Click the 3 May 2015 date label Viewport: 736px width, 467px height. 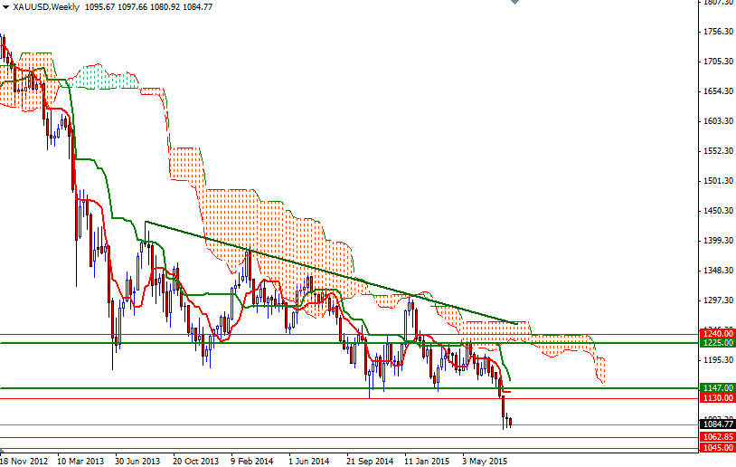(x=486, y=460)
